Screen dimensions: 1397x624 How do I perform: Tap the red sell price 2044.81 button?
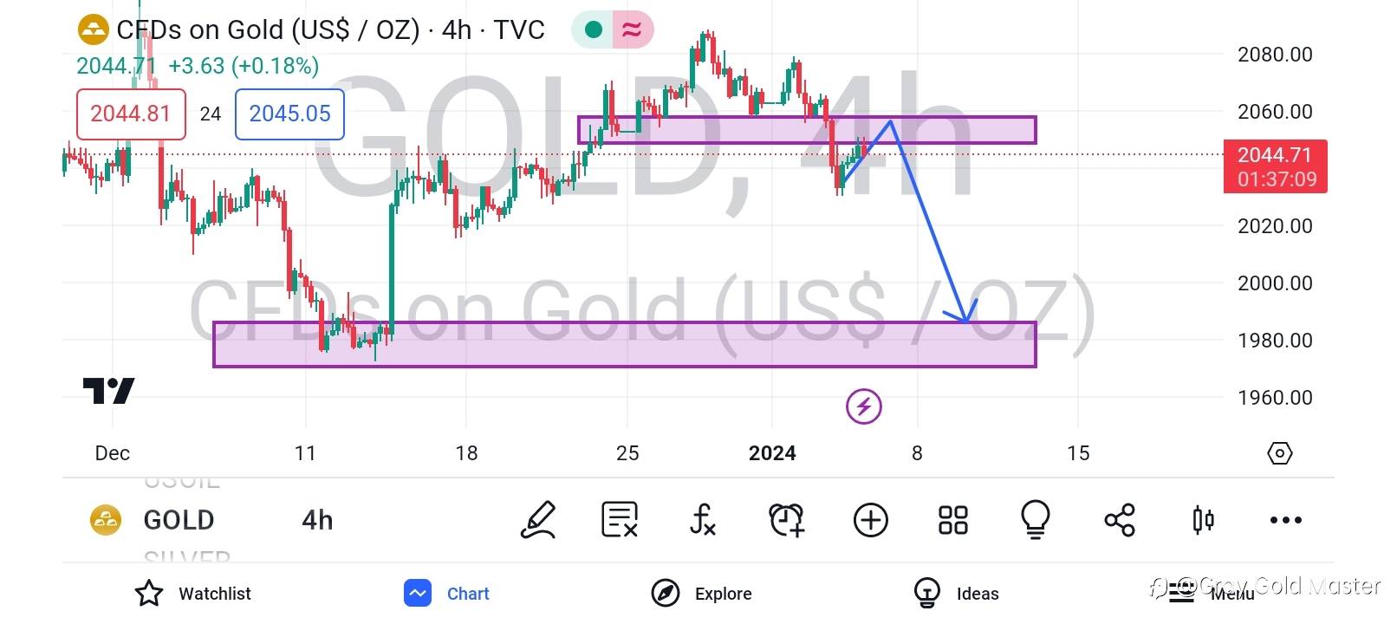click(x=131, y=114)
